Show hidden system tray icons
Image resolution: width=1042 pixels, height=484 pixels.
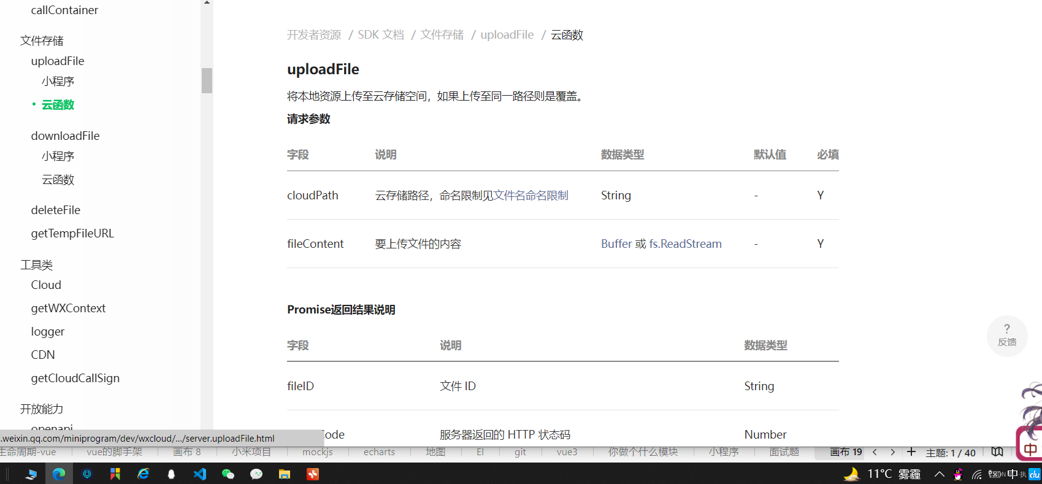939,474
